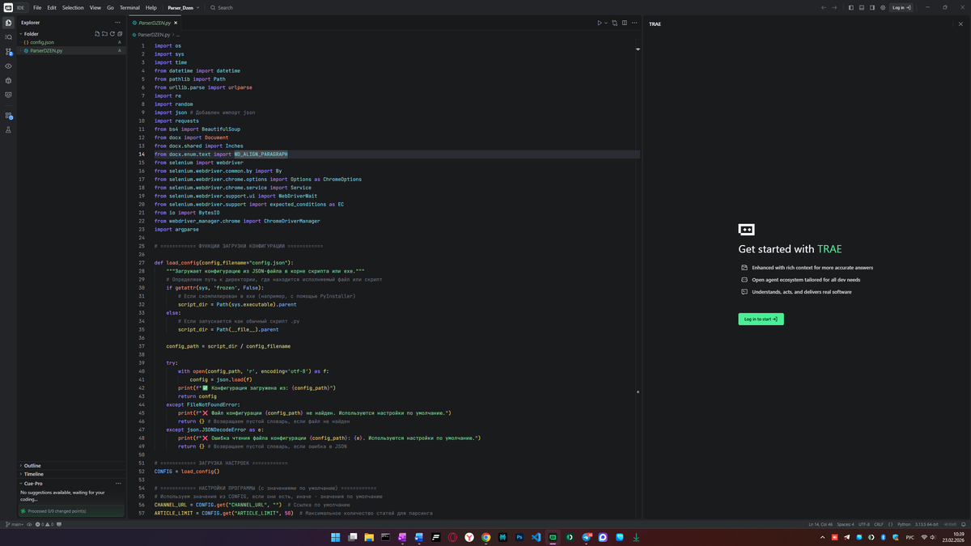Click the main+ git branch indicator
The width and height of the screenshot is (971, 546).
[15, 524]
